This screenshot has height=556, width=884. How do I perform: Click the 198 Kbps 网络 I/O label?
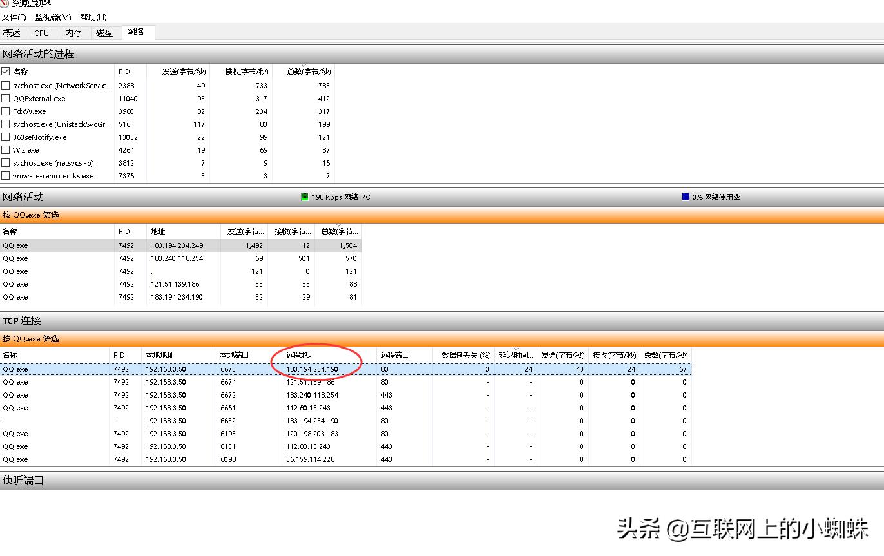[341, 197]
